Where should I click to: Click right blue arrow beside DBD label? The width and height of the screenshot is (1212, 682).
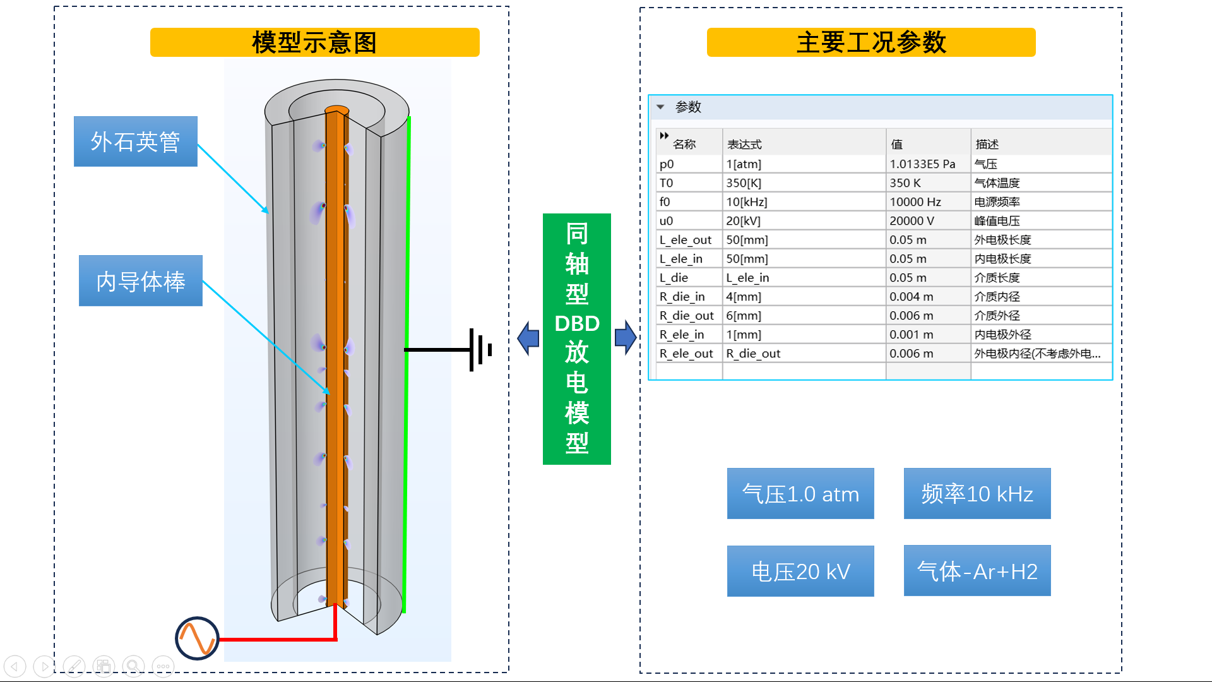(625, 338)
